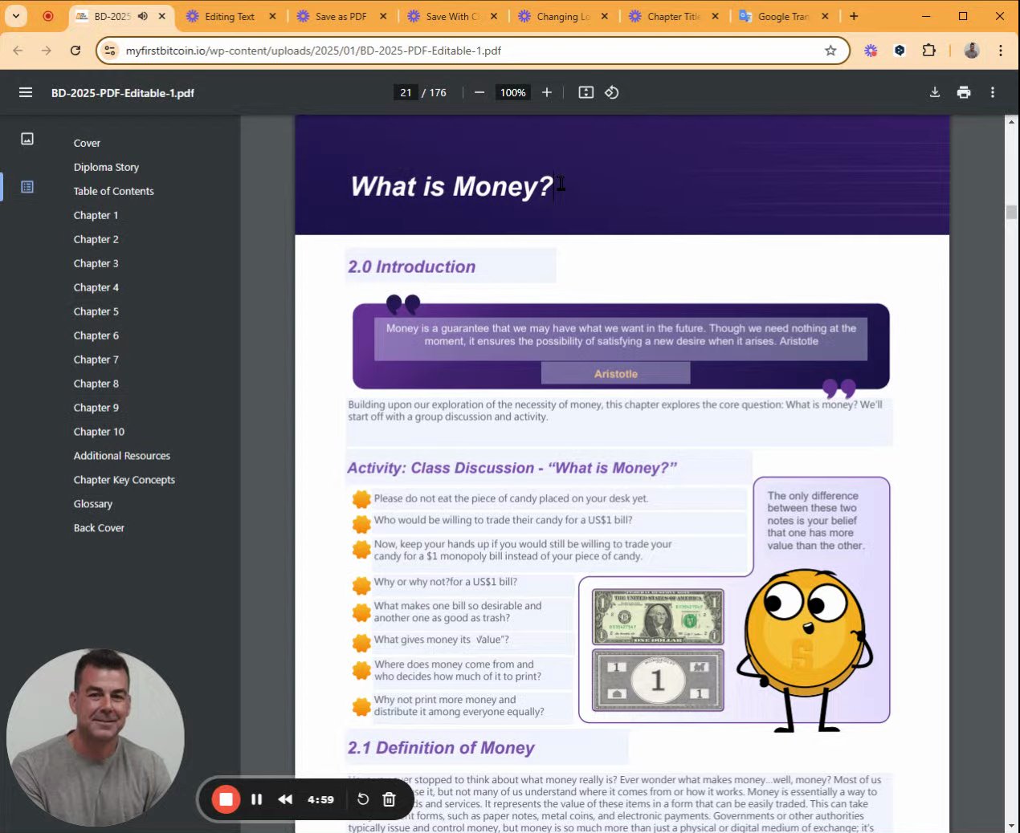Screen dimensions: 1020x833
Task: Click the fit to page icon
Action: click(x=586, y=92)
